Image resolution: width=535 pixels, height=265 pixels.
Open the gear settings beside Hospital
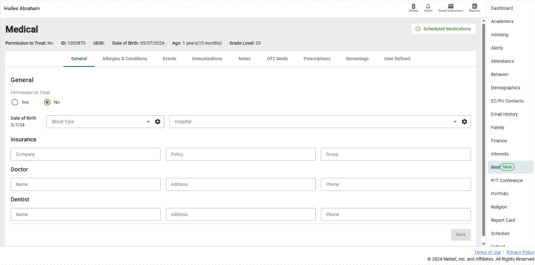click(x=465, y=122)
